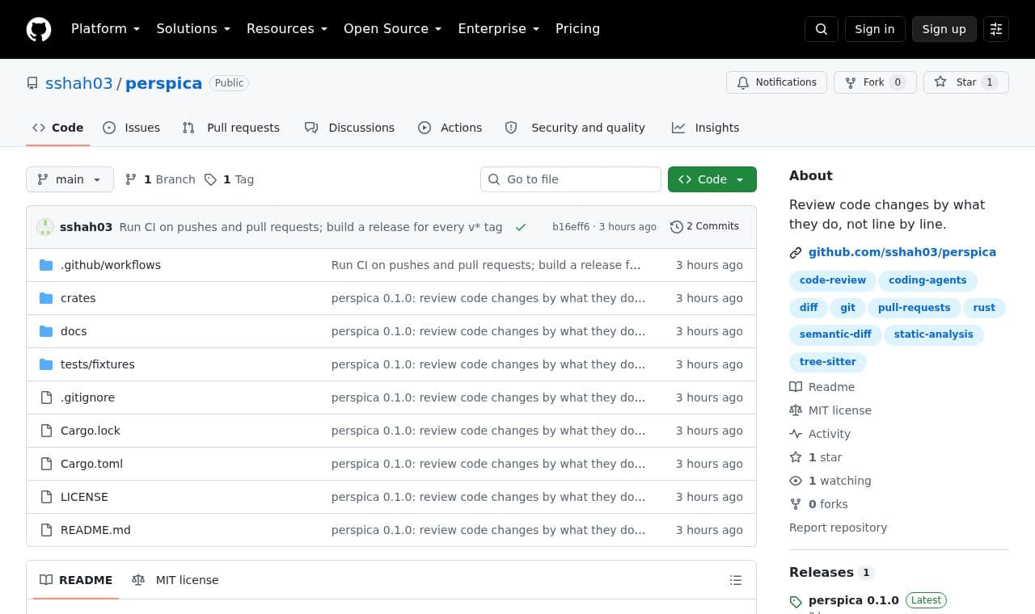Click the semantic-diff topic tag
Image resolution: width=1035 pixels, height=614 pixels.
835,334
